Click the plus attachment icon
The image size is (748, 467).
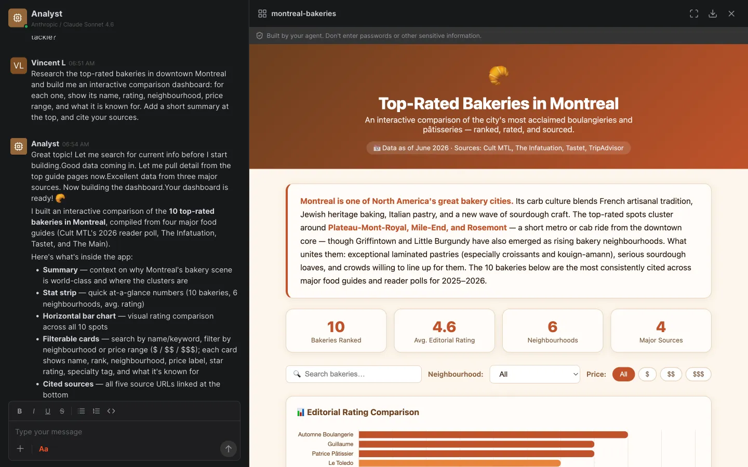coord(20,449)
